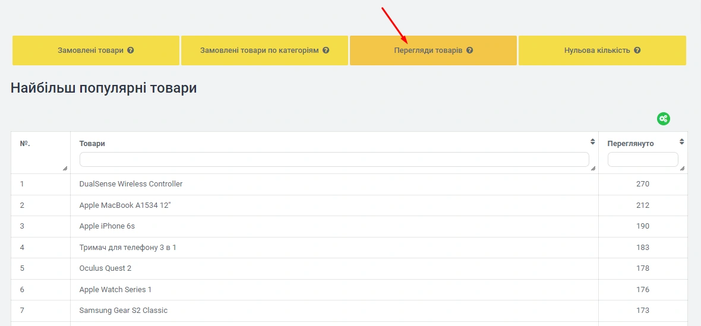Click help icon on Перегляди товарів tab
Image resolution: width=701 pixels, height=326 pixels.
(469, 50)
